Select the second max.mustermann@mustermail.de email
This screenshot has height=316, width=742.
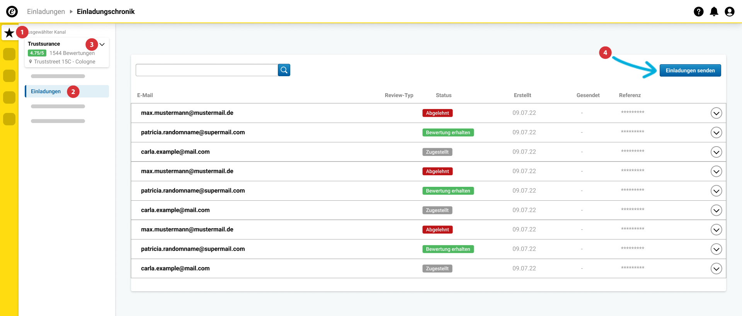[x=187, y=171]
